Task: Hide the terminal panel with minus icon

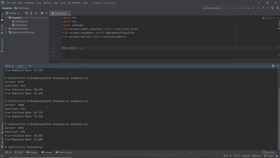Action: coord(278,66)
